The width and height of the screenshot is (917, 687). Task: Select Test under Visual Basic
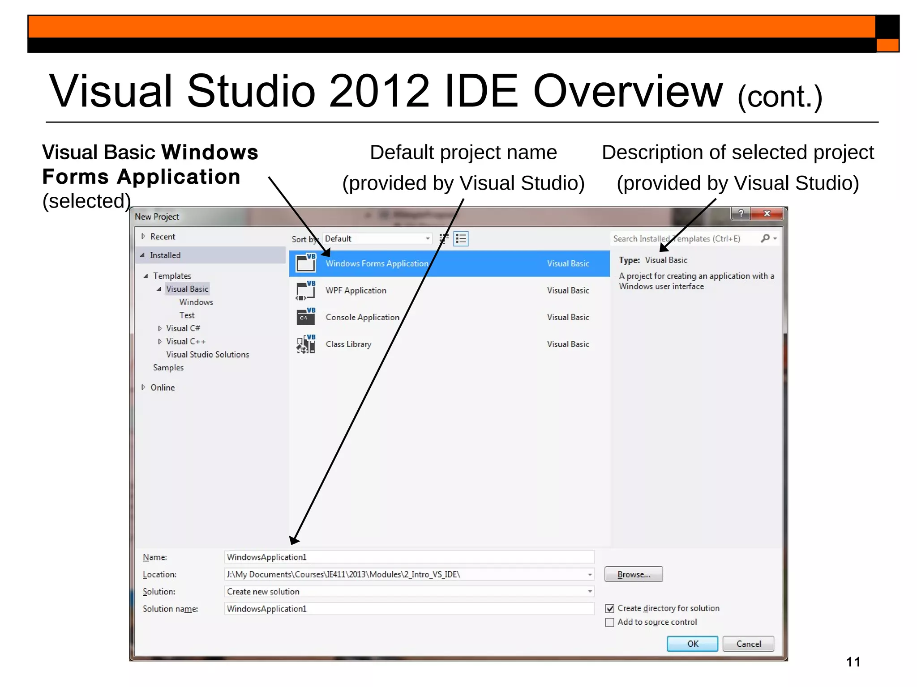tap(187, 315)
